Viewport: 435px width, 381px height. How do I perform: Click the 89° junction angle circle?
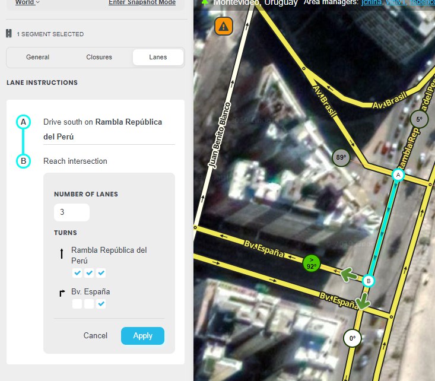tap(341, 158)
